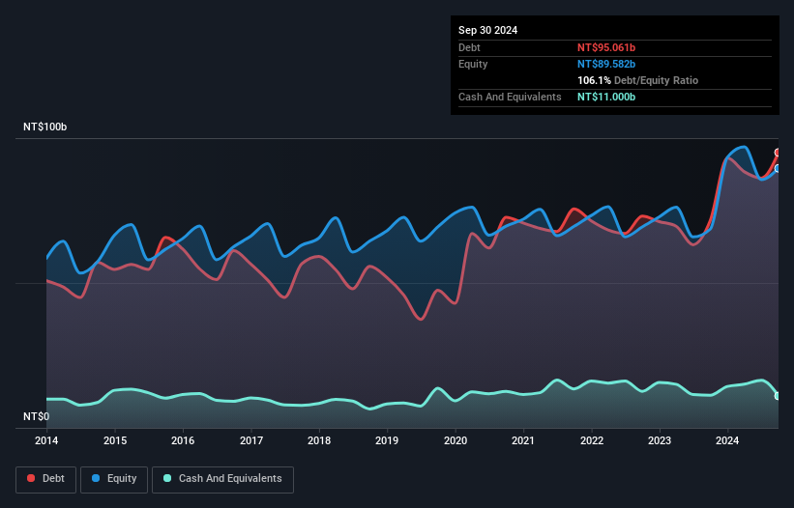Screen dimensions: 794x508
Task: Click the Equity label in tooltip
Action: pyautogui.click(x=473, y=64)
